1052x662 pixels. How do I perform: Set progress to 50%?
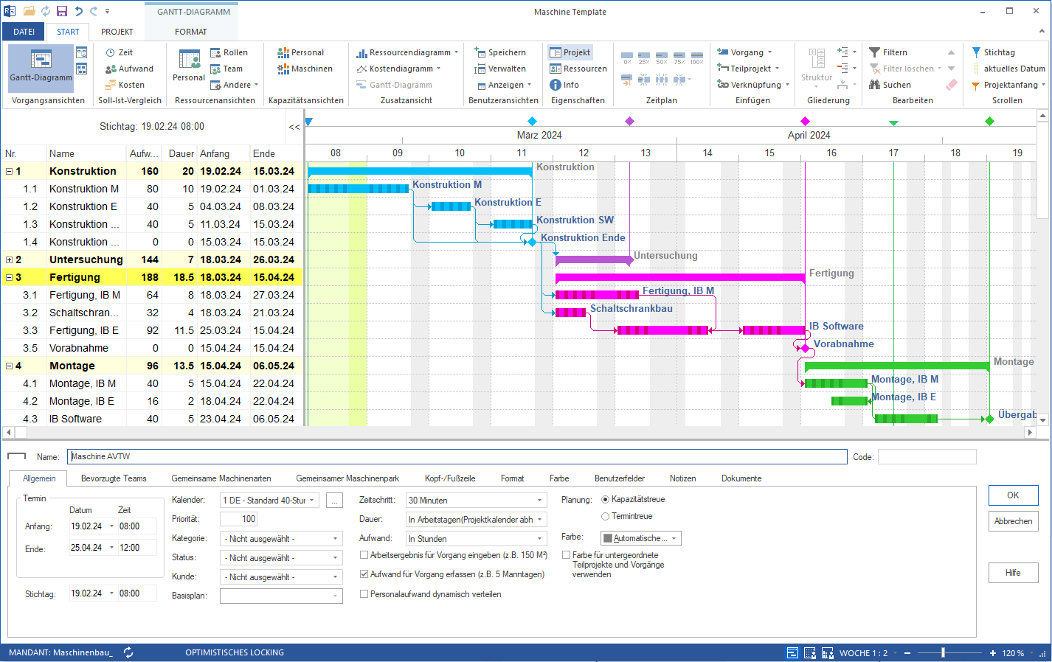point(662,58)
